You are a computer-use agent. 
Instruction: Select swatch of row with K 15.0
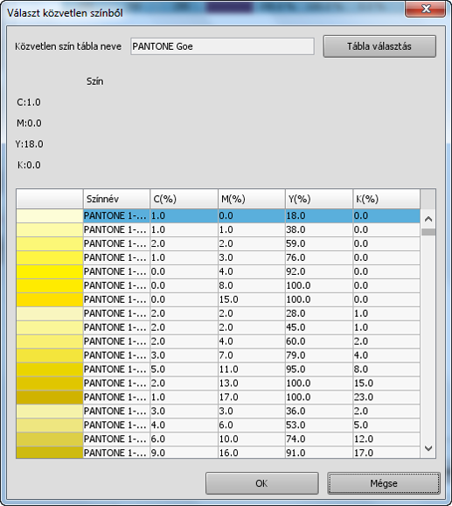click(50, 383)
